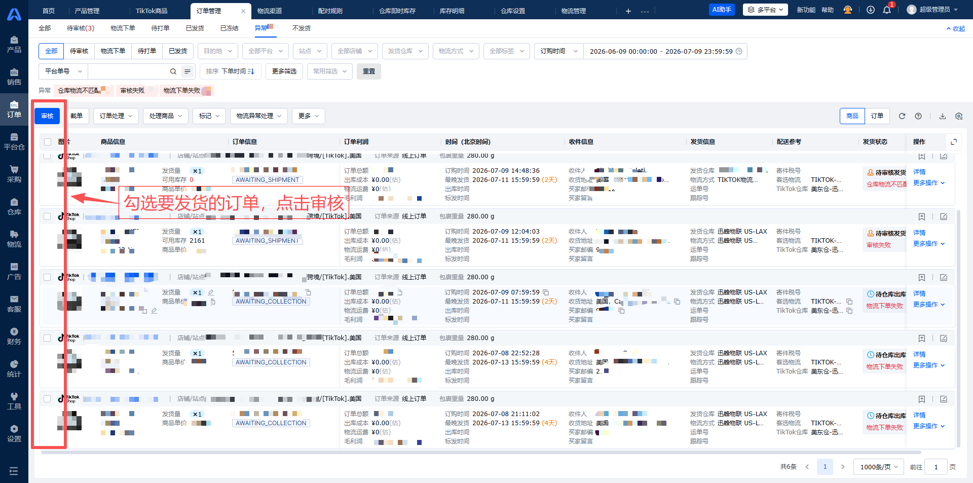The width and height of the screenshot is (973, 483).
Task: Click in the order number search field
Action: click(x=128, y=71)
